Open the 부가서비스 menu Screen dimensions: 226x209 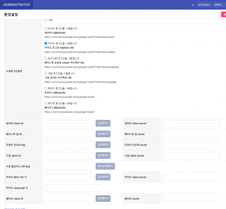pos(204,5)
